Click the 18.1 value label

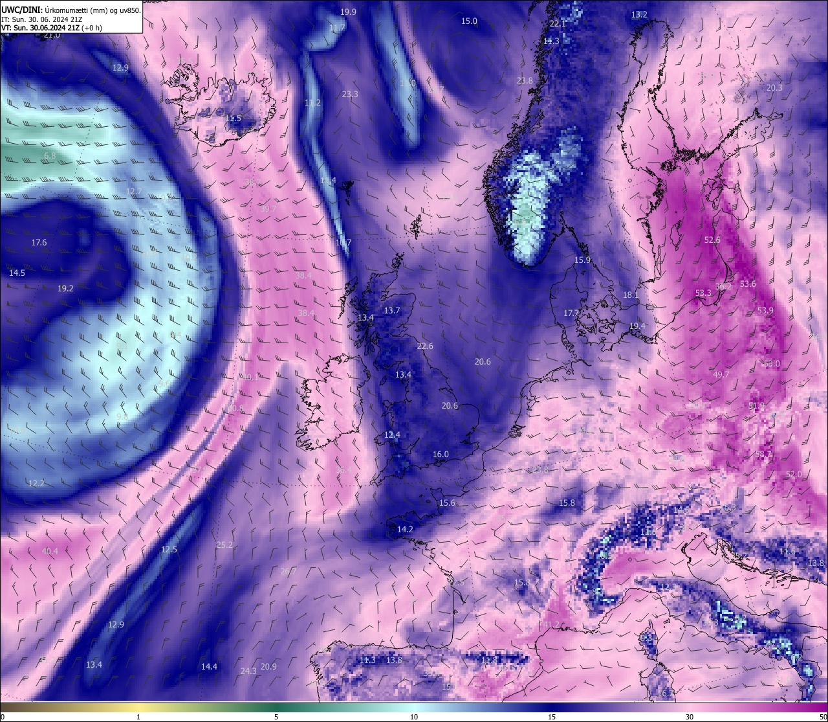(x=631, y=295)
